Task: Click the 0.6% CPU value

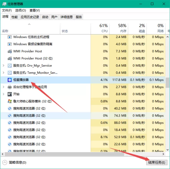Action: [104, 123]
